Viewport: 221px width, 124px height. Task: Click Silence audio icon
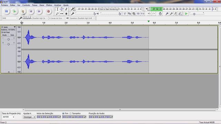coord(143,14)
